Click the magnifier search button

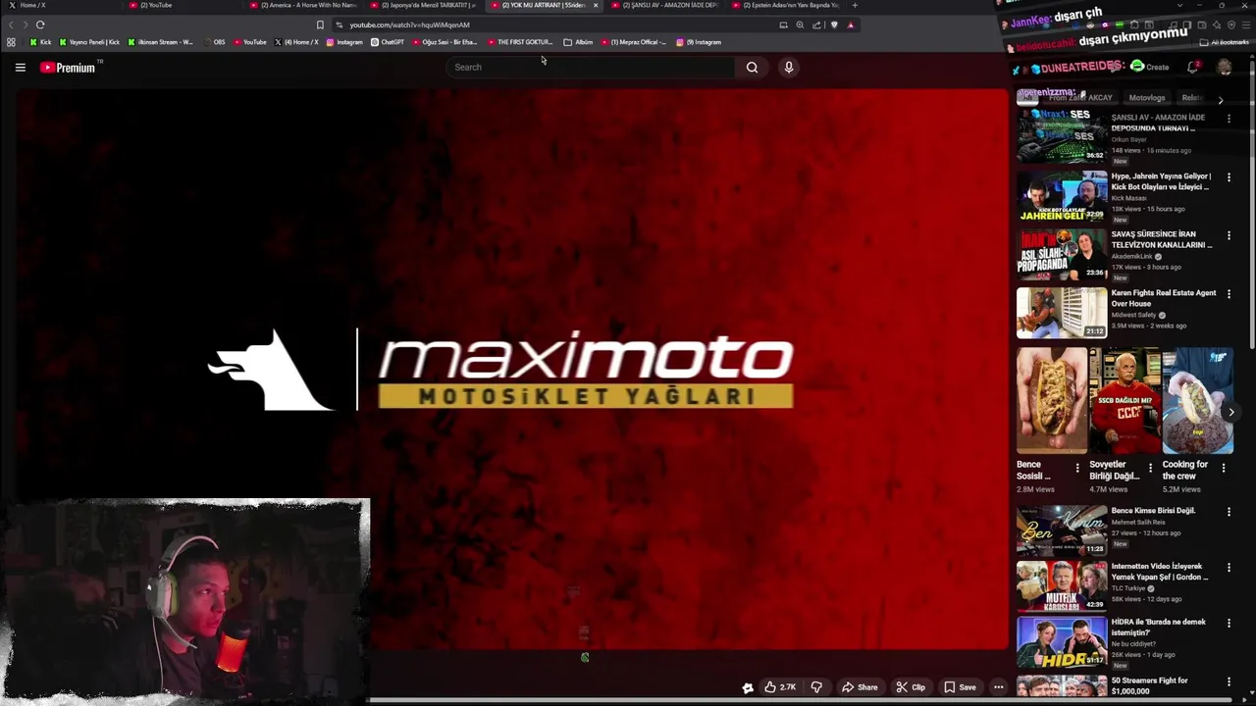[752, 67]
